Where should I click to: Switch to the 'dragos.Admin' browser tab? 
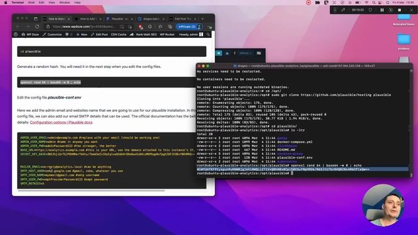click(x=151, y=19)
